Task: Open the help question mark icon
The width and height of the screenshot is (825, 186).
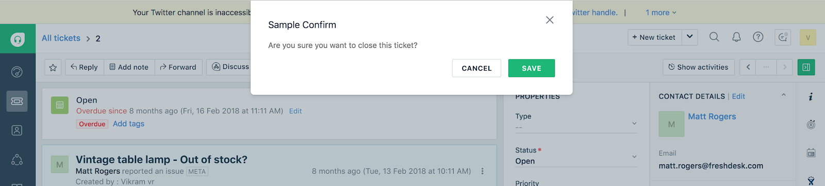Action: tap(758, 37)
